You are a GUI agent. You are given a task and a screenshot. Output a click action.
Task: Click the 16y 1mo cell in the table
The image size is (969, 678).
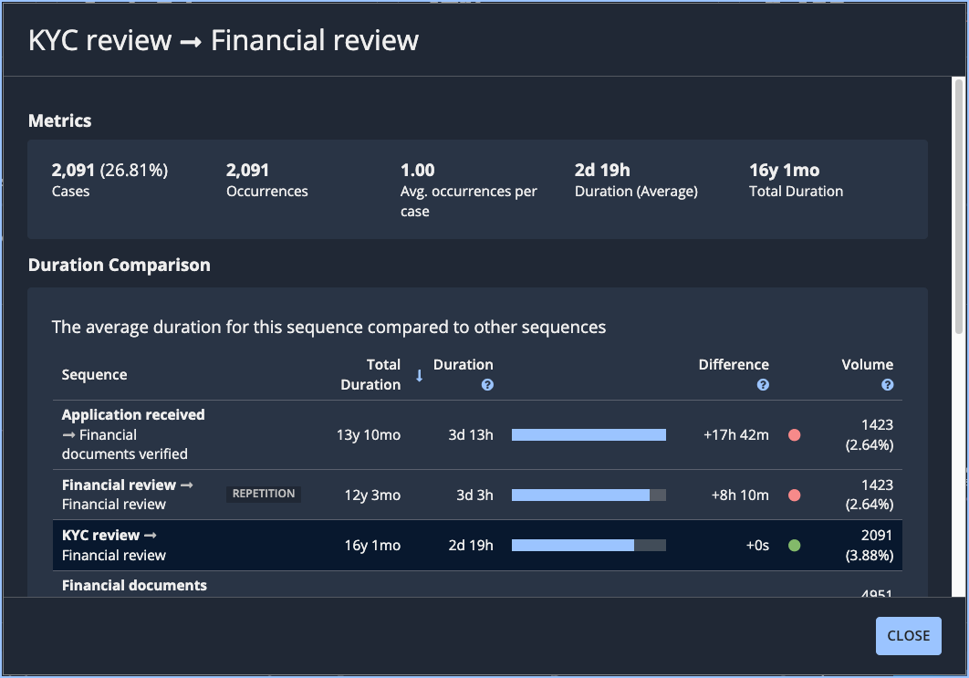coord(372,545)
